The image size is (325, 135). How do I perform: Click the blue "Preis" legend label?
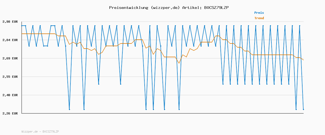click(x=259, y=13)
